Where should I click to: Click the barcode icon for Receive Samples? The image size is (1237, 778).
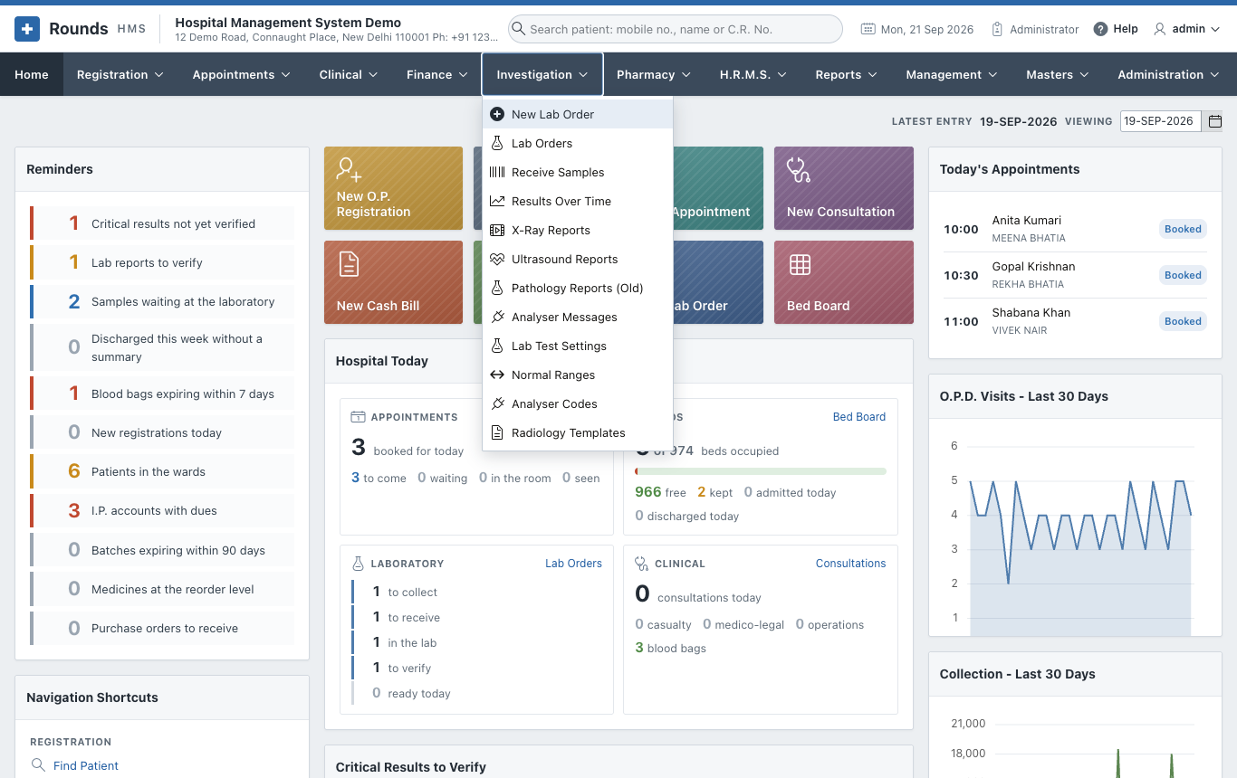[x=496, y=172]
